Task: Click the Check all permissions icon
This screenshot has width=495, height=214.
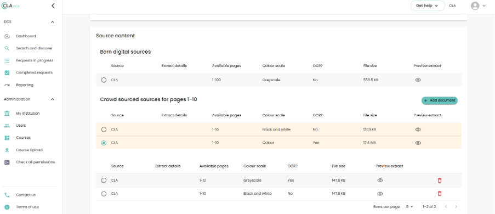Action: [x=7, y=162]
